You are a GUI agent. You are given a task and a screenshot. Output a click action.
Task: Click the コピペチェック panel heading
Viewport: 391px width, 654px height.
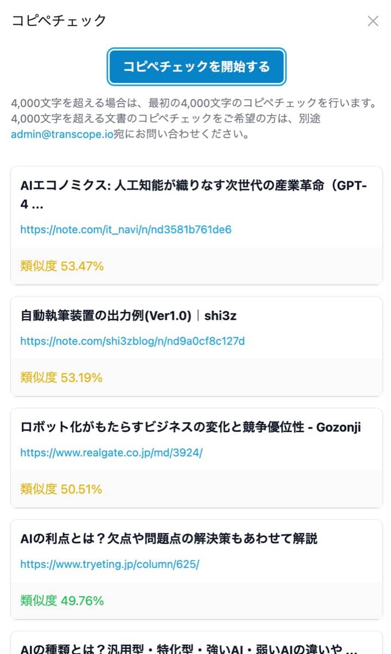59,21
